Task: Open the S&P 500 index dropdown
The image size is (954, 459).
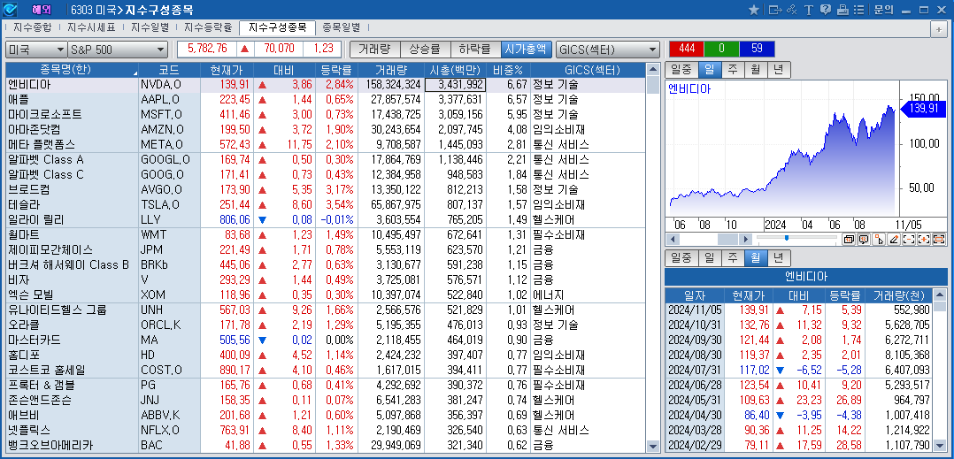Action: 118,50
